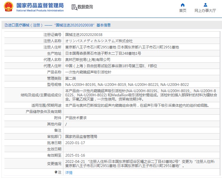Viewport: 222px width, 178px height.
Task: Click the document icon before 进口医疗器械
Action: (6, 25)
